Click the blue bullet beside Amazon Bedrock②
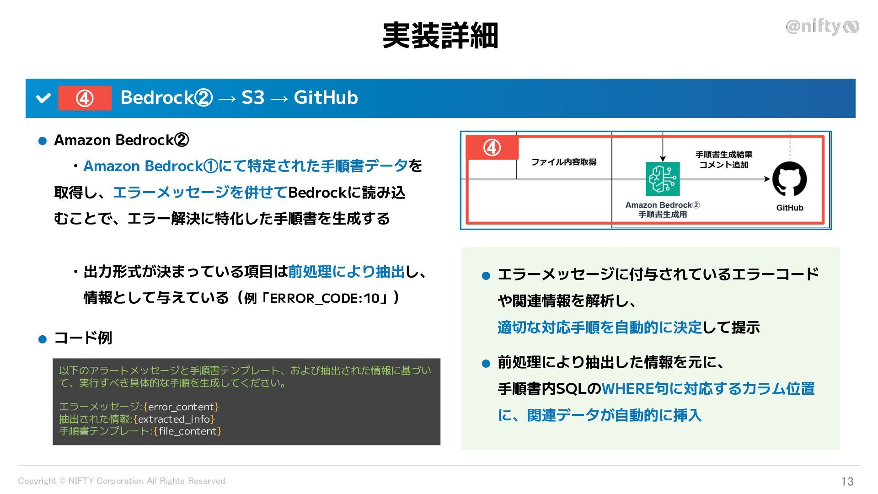This screenshot has width=878, height=494. click(43, 141)
